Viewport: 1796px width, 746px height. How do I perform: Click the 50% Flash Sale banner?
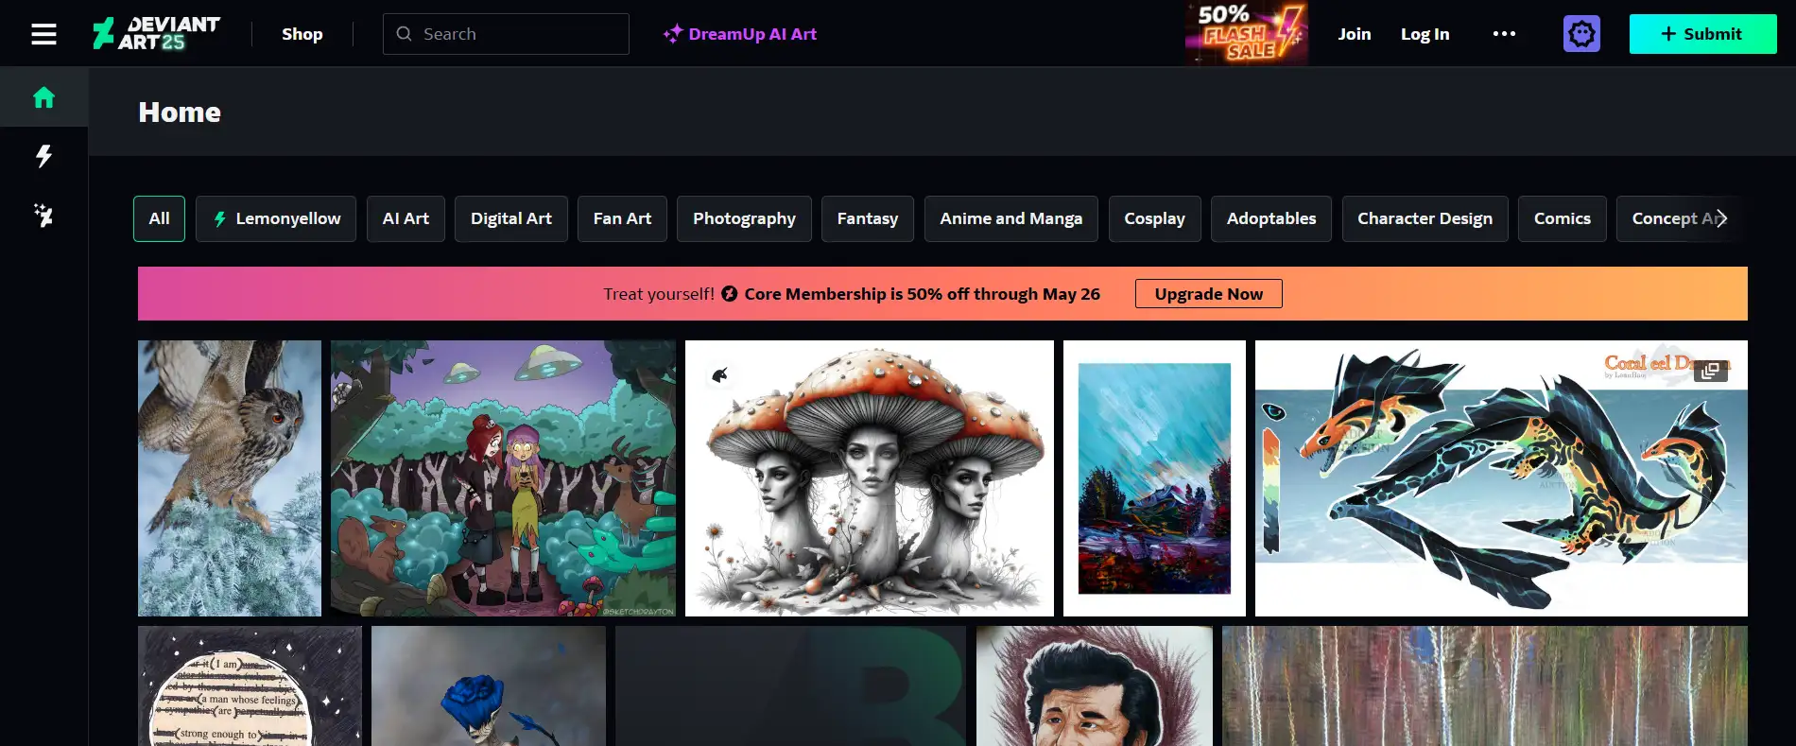tap(1247, 33)
